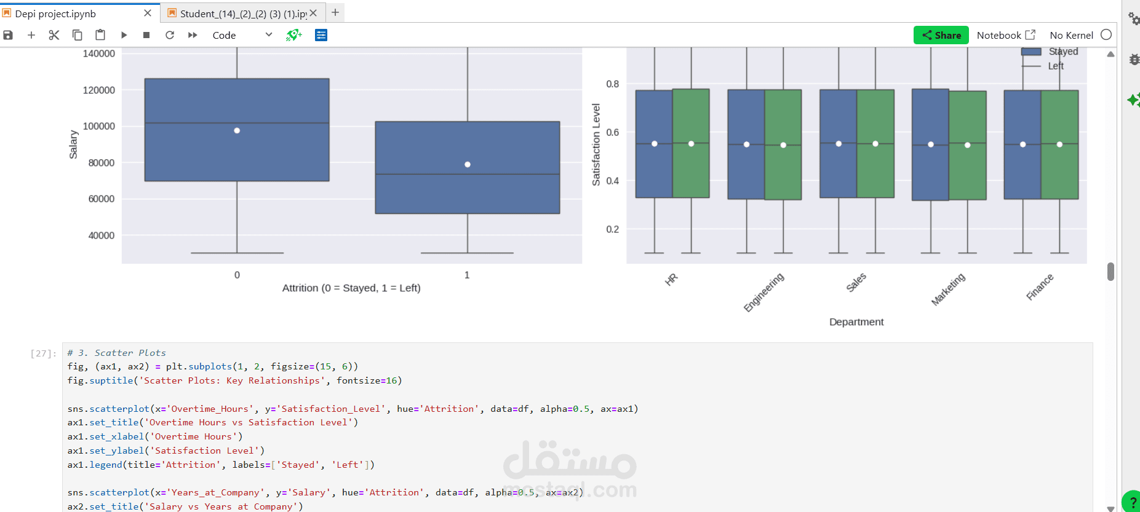Cut the selected cell with the scissors icon

tap(54, 35)
